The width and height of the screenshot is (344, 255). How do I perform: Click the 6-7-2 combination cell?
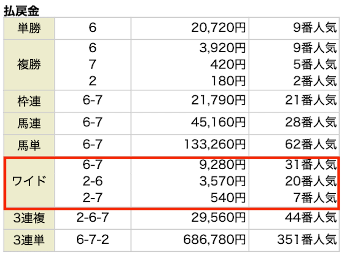click(x=92, y=239)
